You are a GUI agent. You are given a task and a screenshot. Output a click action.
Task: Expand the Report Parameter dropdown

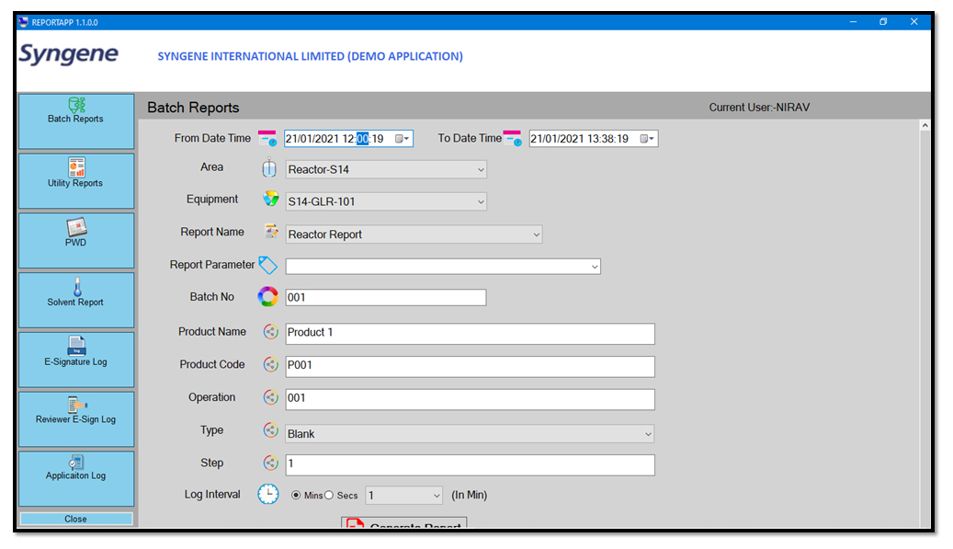point(595,267)
